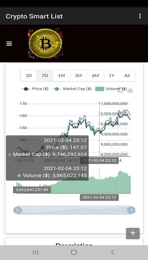Click the left zoom slider handle
Viewport: 148px width, 260px height.
tap(17, 210)
